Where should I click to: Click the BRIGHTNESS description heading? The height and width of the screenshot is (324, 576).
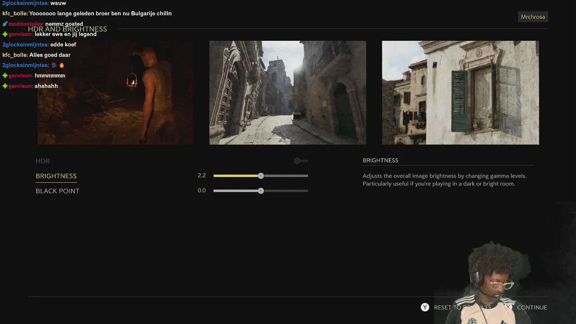tap(380, 160)
